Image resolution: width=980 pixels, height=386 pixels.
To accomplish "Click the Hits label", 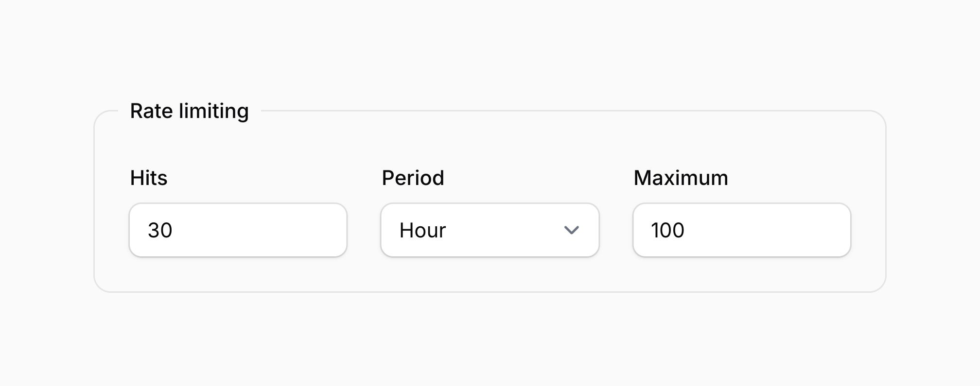I will (x=149, y=178).
